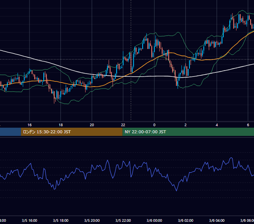Click the 20 hour label on the price chart axis

click(x=92, y=125)
